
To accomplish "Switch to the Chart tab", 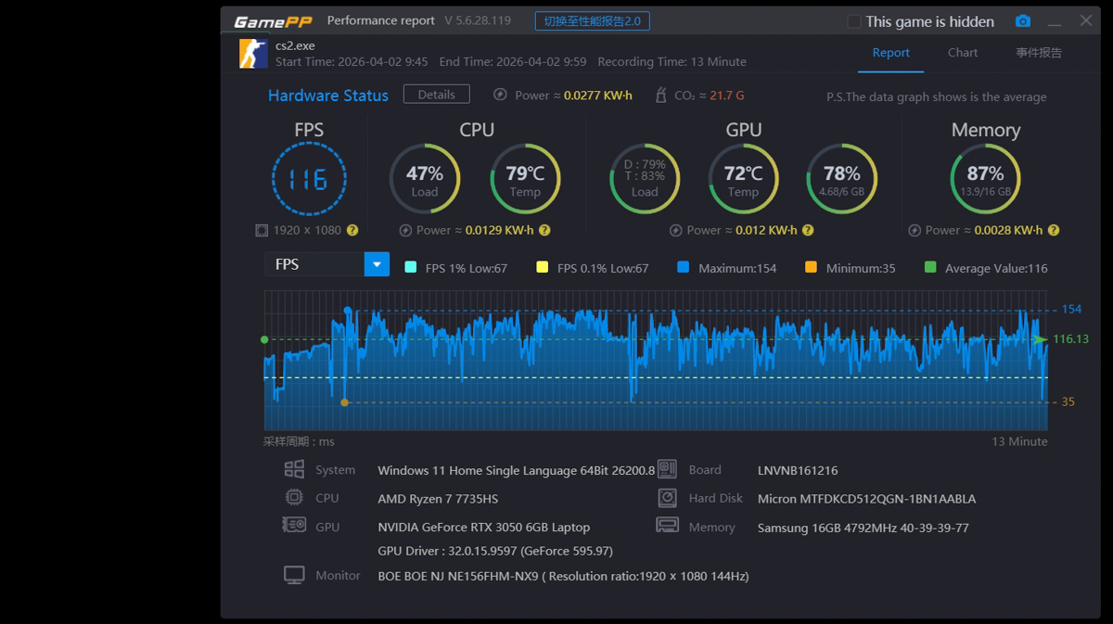I will pos(962,53).
